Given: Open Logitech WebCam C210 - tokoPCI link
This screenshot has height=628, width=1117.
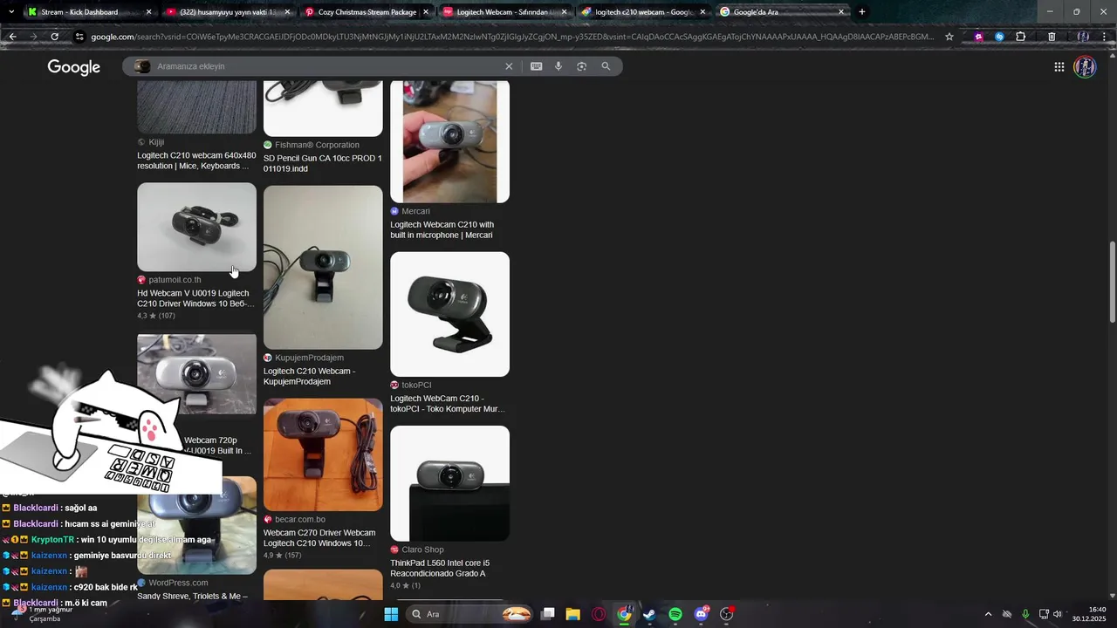Looking at the screenshot, I should (447, 403).
